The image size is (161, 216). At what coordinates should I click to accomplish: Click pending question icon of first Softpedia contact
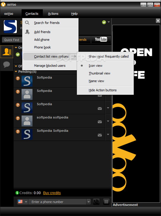[x=18, y=78]
